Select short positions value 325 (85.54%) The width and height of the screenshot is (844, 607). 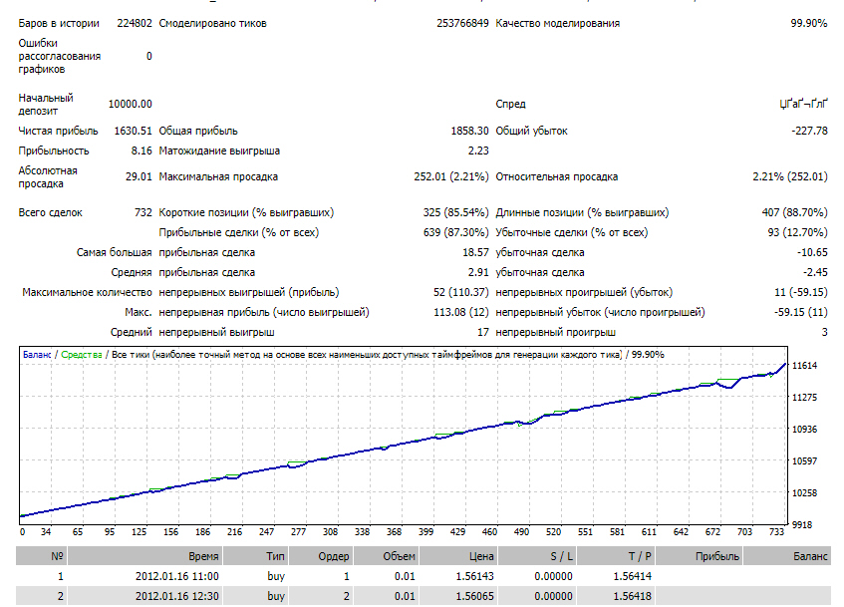[x=455, y=212]
